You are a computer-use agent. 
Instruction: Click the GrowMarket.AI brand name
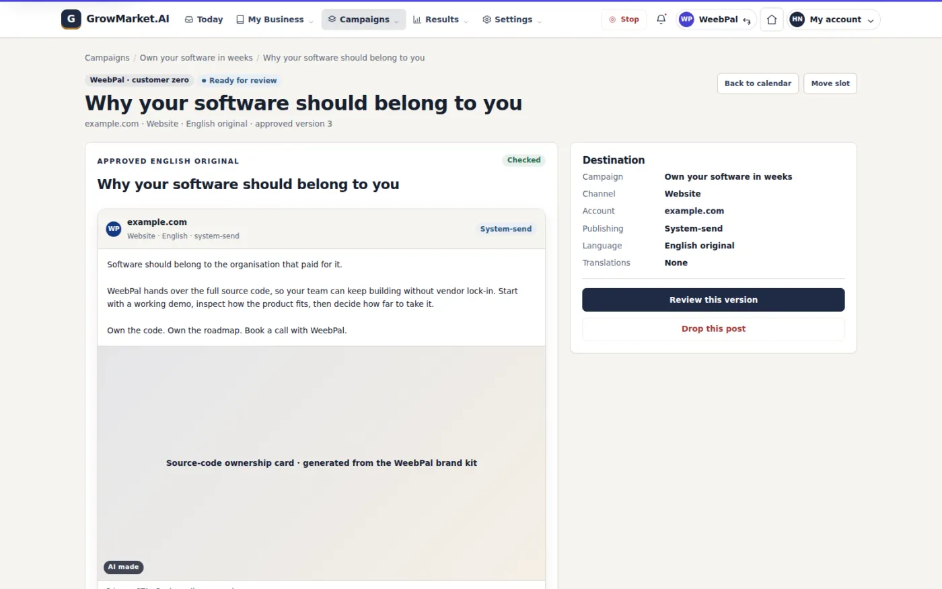tap(128, 19)
